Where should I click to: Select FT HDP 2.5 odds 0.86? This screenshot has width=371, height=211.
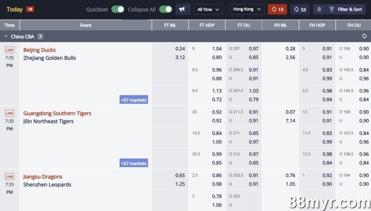tap(217, 176)
